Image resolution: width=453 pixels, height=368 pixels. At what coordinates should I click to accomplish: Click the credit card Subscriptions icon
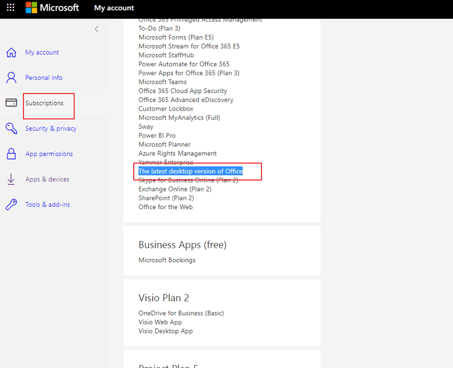11,103
